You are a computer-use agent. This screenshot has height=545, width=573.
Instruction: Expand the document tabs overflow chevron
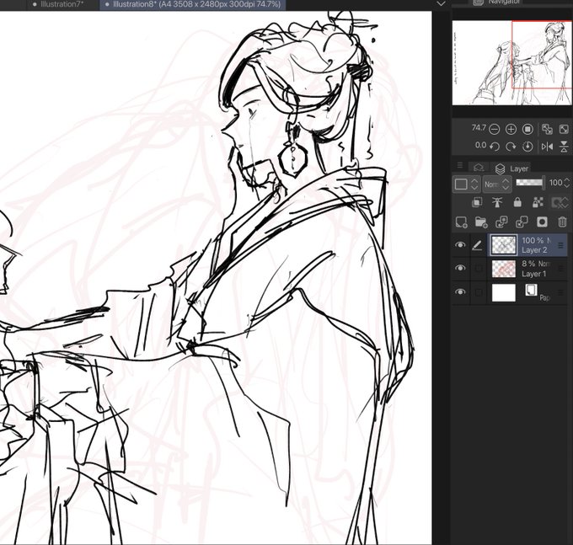click(x=441, y=4)
